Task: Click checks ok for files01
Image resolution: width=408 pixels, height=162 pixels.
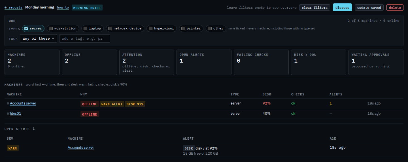Action: pyautogui.click(x=293, y=114)
